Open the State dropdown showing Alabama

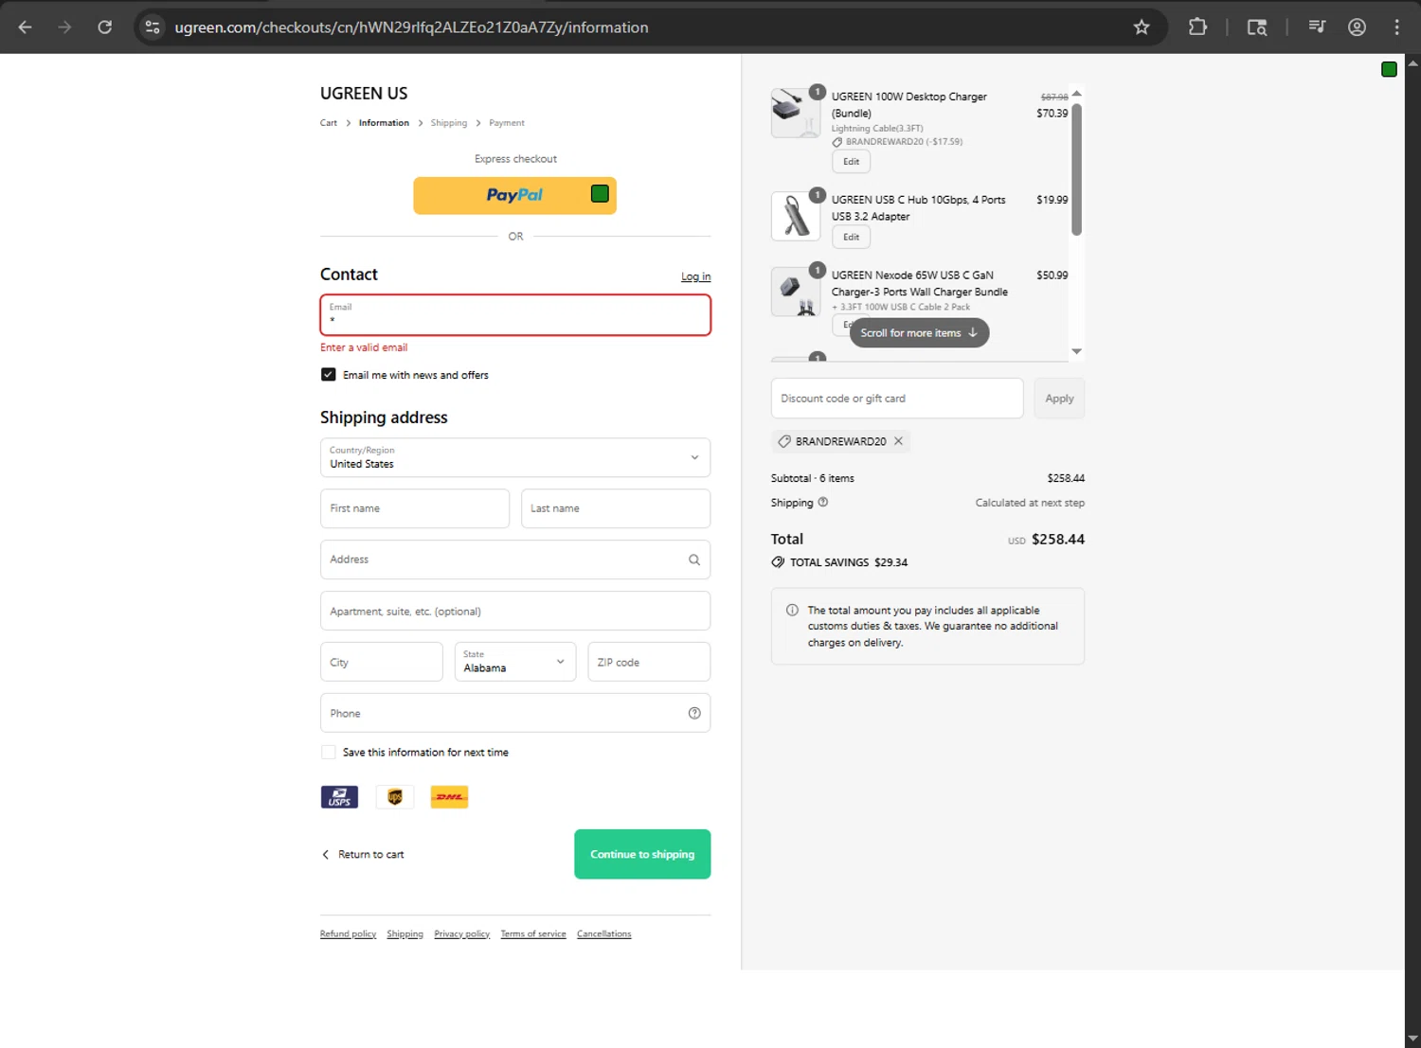click(x=514, y=662)
